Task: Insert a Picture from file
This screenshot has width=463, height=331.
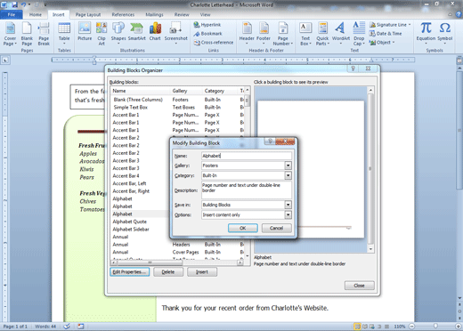Action: point(85,32)
